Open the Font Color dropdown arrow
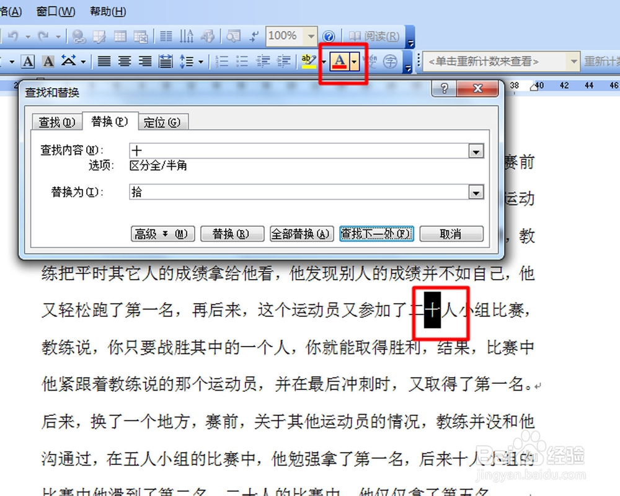The height and width of the screenshot is (496, 620). 355,62
